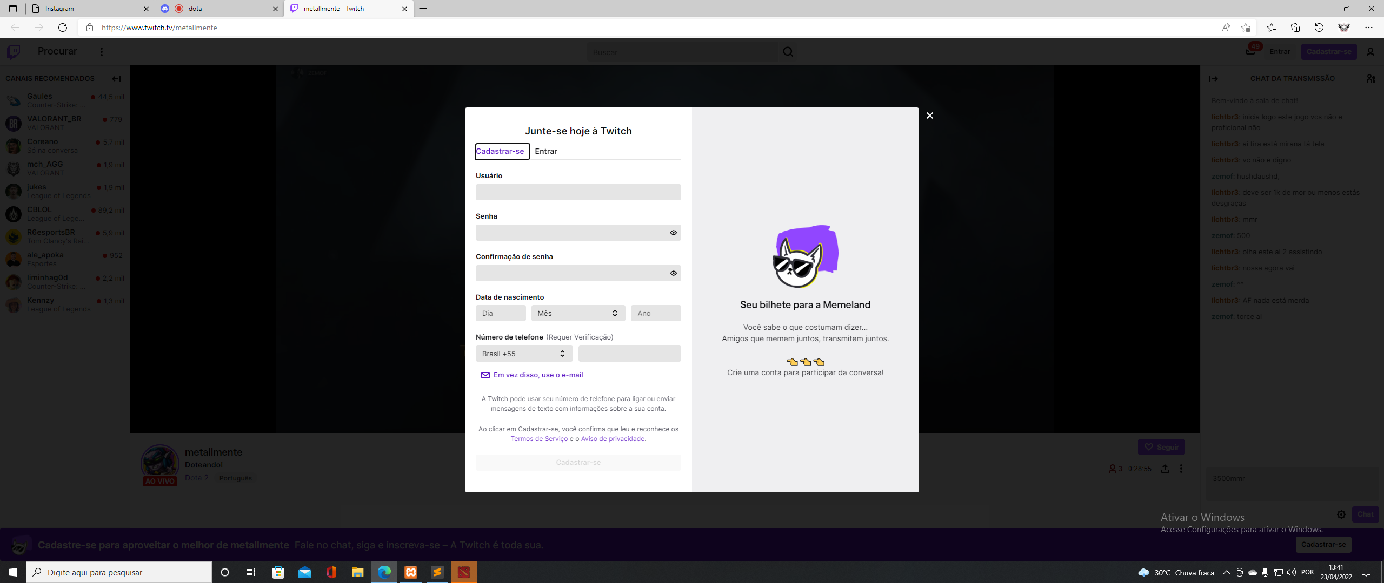Open the Kennzy channel
The image size is (1384, 583).
point(65,304)
